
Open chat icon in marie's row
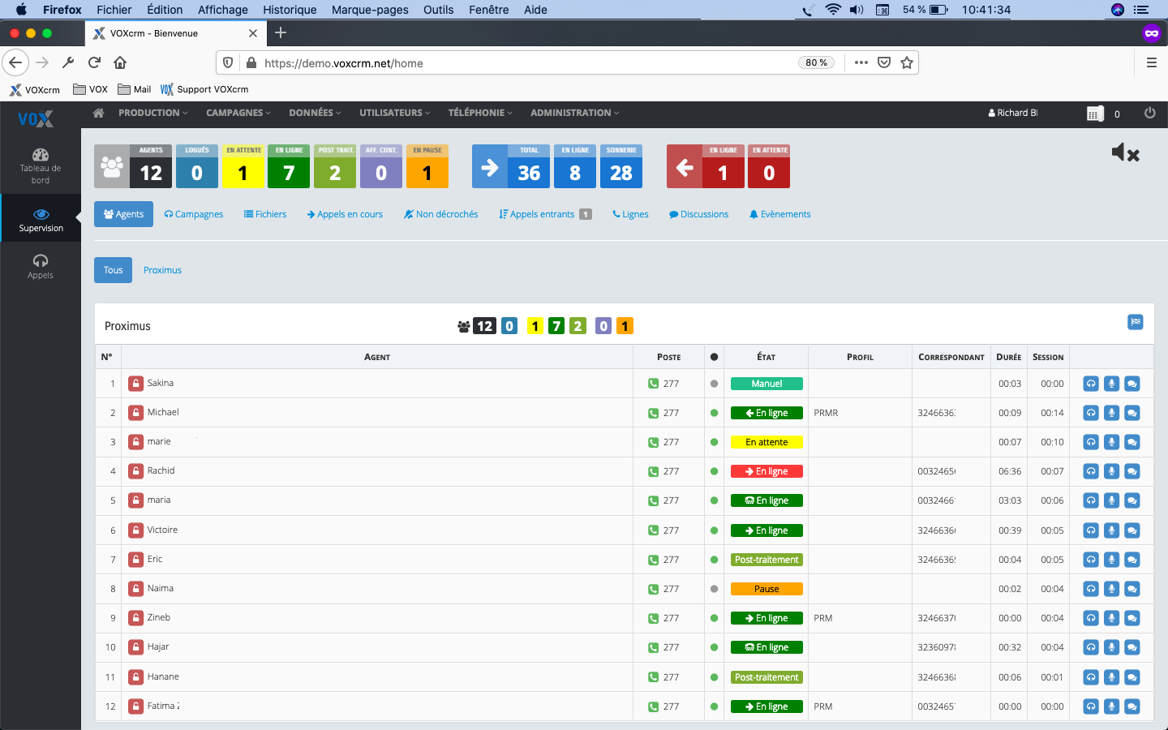tap(1132, 442)
